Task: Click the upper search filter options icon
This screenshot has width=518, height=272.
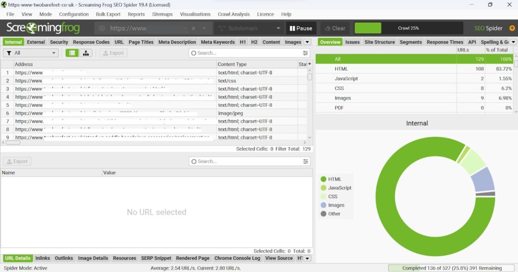Action: [305, 53]
